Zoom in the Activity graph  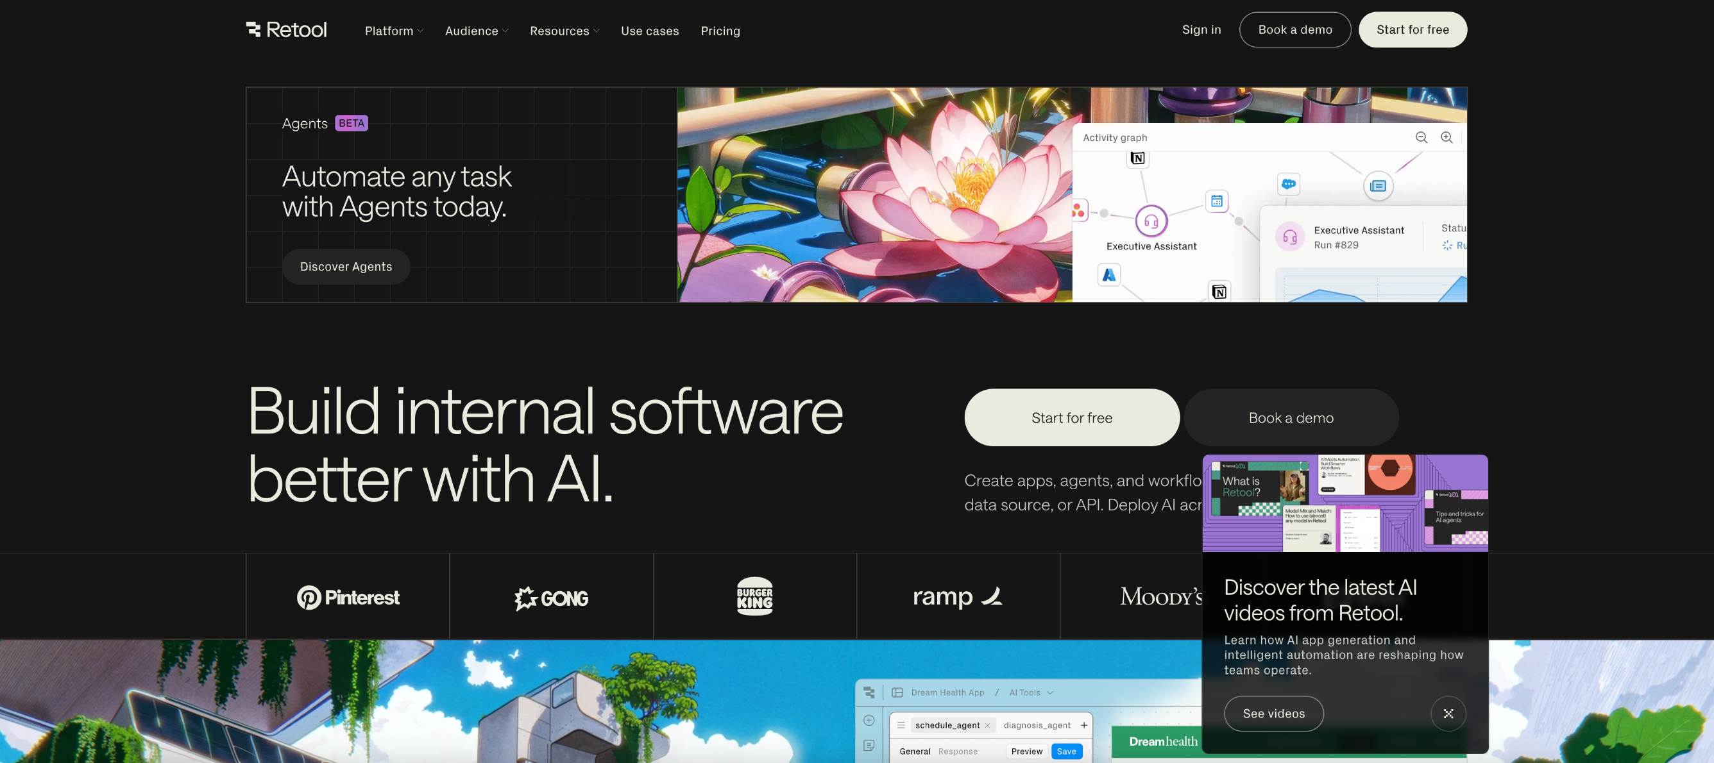(x=1447, y=138)
